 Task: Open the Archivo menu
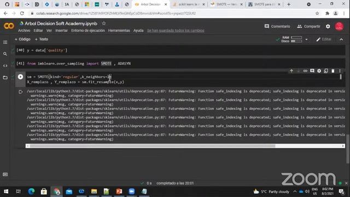[24, 31]
